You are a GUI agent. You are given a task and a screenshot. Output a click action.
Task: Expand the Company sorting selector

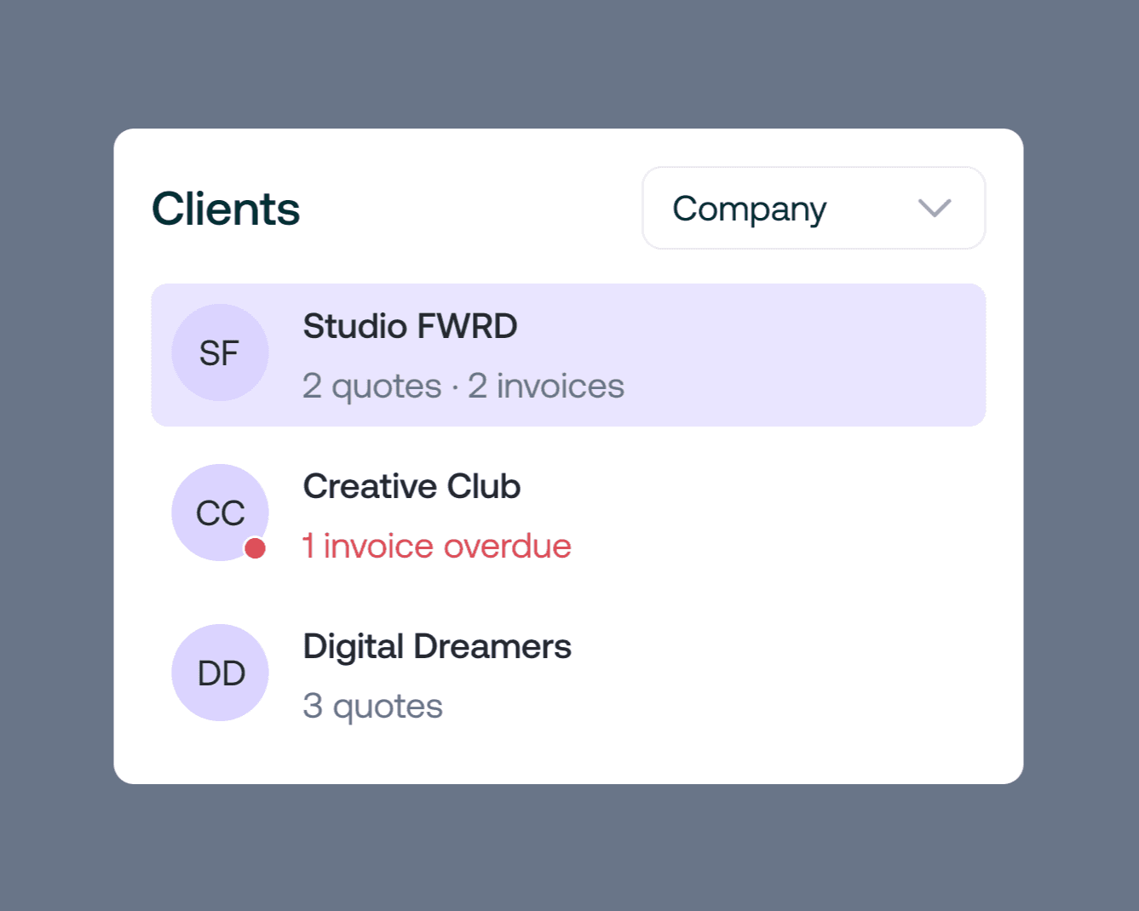pyautogui.click(x=814, y=209)
